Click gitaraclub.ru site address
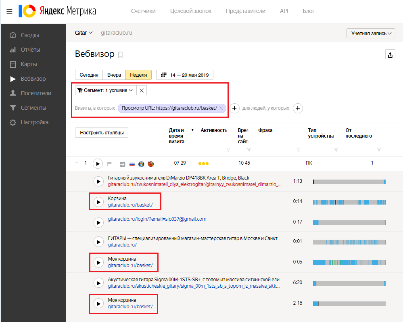The height and width of the screenshot is (322, 403). tap(117, 33)
